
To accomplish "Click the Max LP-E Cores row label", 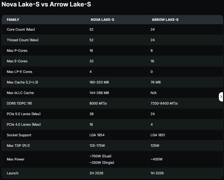I will tap(20, 72).
